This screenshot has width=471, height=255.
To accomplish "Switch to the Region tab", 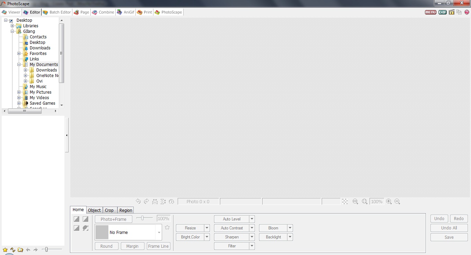I will [x=126, y=210].
